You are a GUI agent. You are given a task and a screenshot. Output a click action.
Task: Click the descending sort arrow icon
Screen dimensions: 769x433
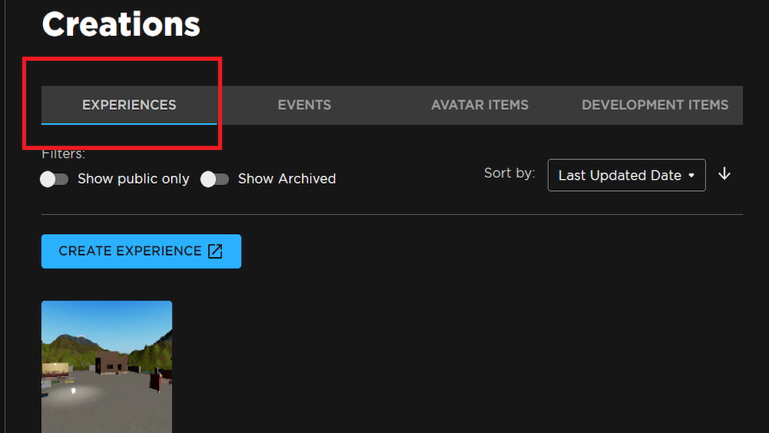tap(724, 174)
